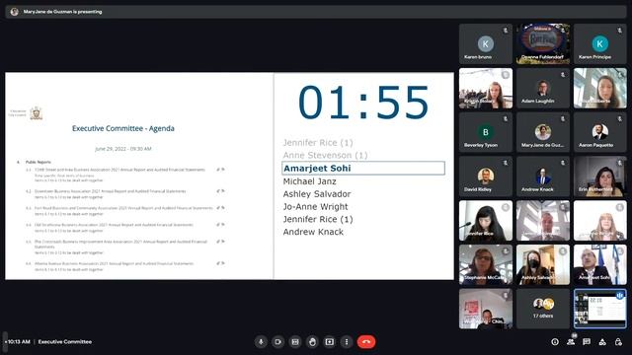Click the Executive Committee - Agenda heading
The width and height of the screenshot is (632, 355).
click(x=123, y=128)
